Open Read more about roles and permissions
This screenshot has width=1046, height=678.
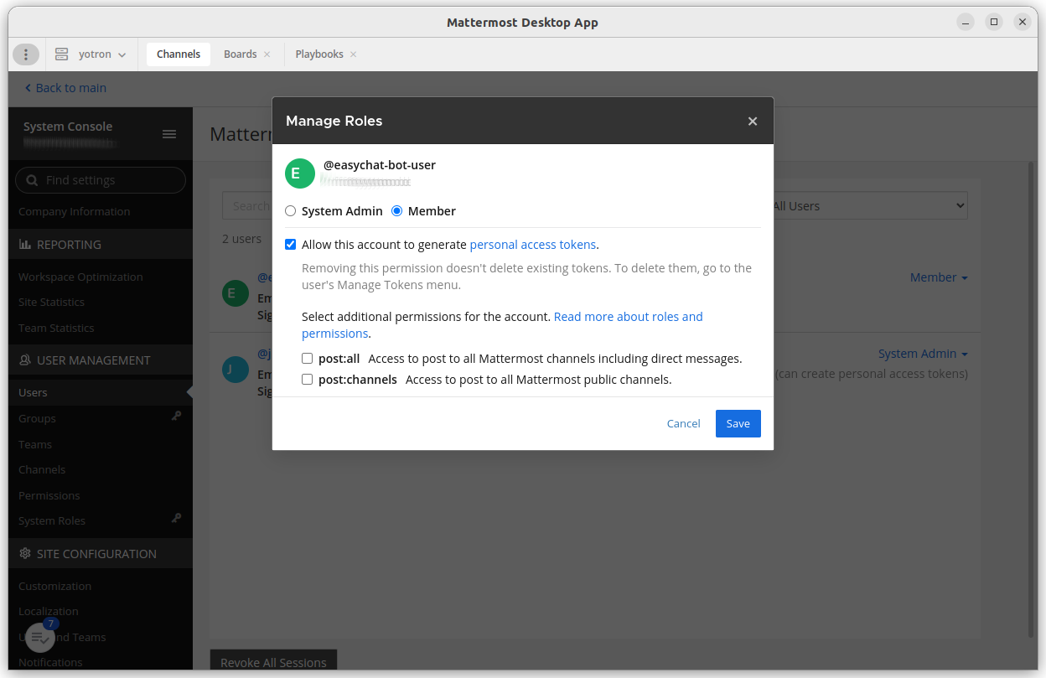coord(502,325)
